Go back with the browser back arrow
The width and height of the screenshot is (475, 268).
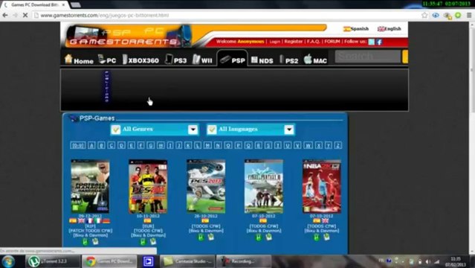point(5,15)
